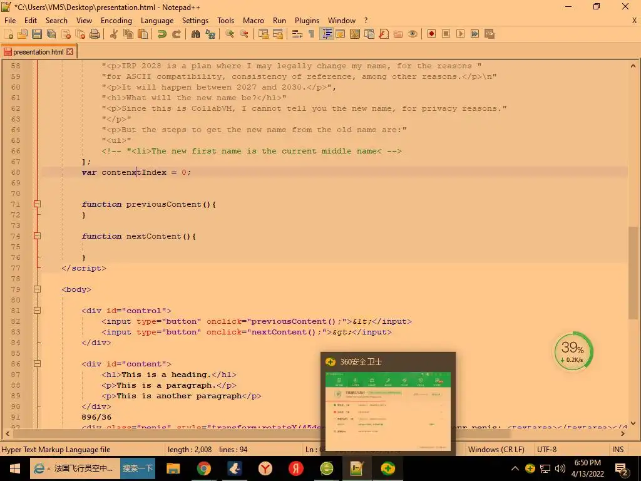The height and width of the screenshot is (481, 641).
Task: Click the vertical scrollbar thumb
Action: [633, 272]
